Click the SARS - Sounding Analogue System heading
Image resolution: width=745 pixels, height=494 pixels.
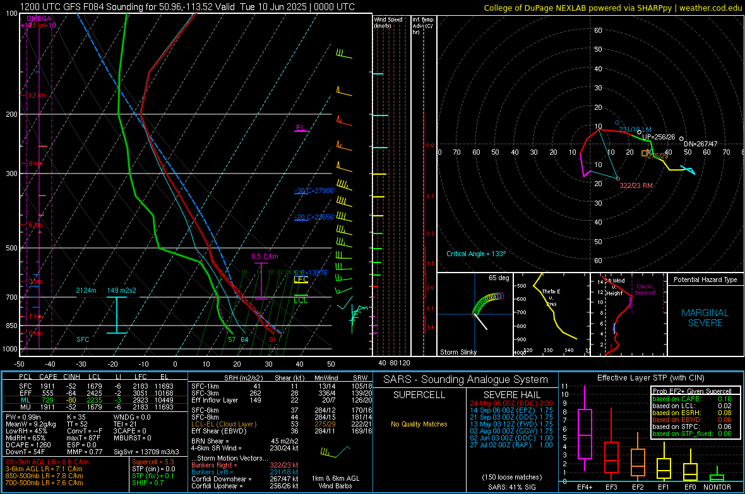465,380
